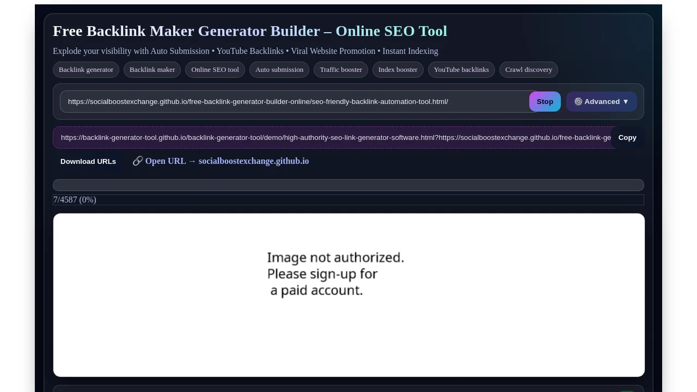Click the Crawl discovery tag
This screenshot has width=697, height=392.
(x=529, y=70)
